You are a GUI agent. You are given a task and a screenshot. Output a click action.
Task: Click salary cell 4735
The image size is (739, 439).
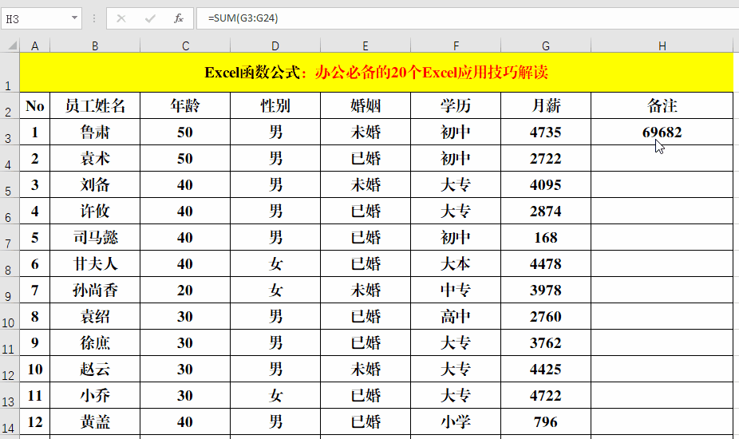546,132
